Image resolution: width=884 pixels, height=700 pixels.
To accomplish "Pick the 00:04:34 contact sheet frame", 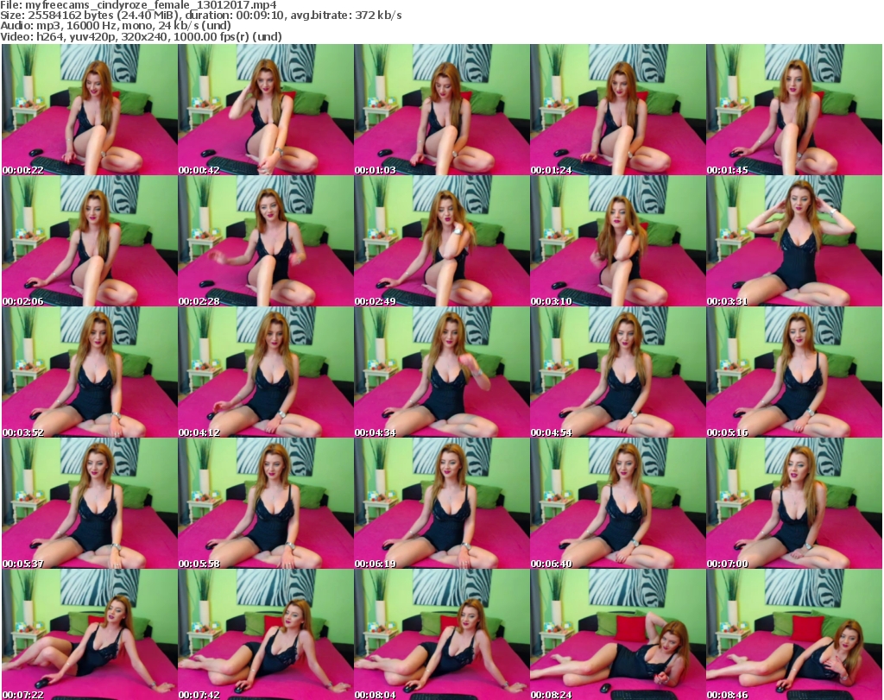I will [x=442, y=372].
